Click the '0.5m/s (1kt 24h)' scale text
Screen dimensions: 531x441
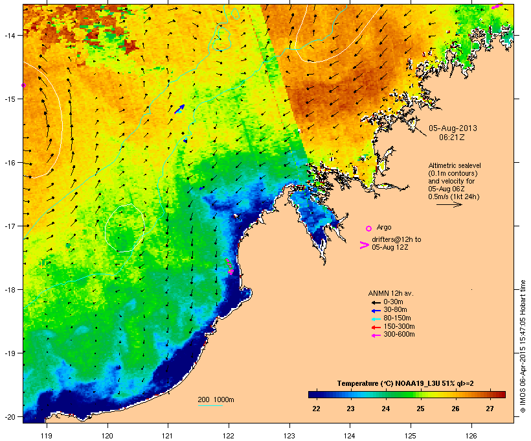[454, 197]
